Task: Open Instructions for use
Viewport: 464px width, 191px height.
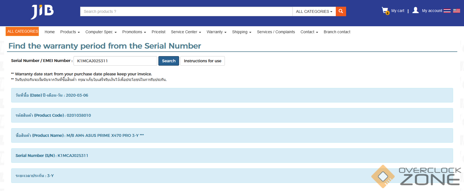Action: coord(203,61)
